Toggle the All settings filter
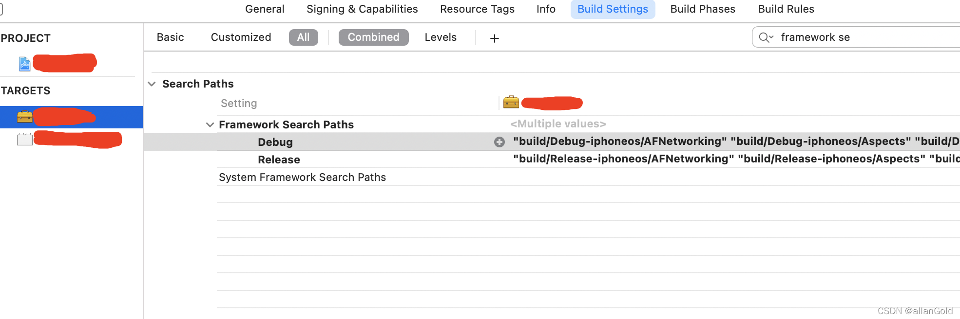The image size is (960, 319). point(304,37)
